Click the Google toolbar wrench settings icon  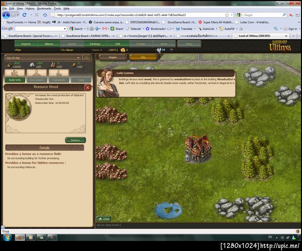pyautogui.click(x=276, y=29)
